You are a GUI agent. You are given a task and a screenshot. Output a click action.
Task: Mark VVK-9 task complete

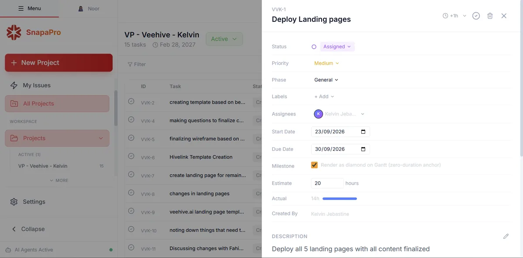pos(131,211)
